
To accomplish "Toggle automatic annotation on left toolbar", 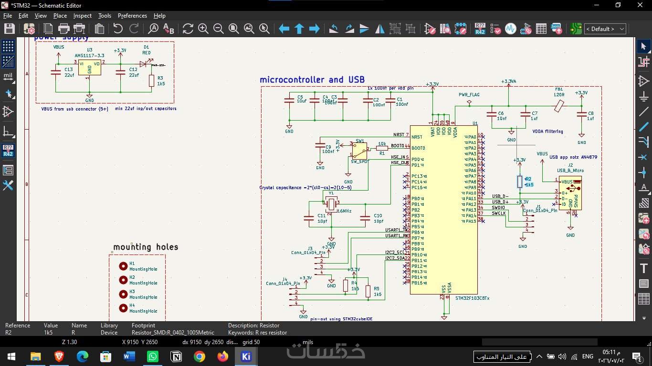I will (8, 151).
